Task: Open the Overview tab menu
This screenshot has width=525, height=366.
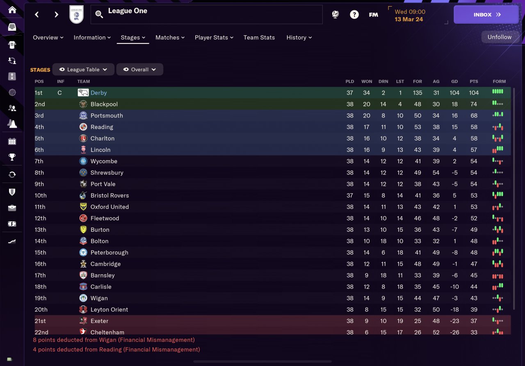Action: coord(48,37)
